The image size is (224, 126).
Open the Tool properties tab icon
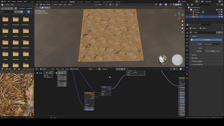[x=187, y=29]
